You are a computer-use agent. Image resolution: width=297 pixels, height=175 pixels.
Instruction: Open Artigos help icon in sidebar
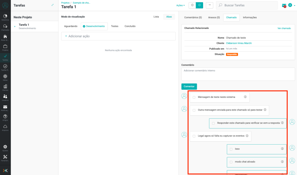tap(5, 117)
